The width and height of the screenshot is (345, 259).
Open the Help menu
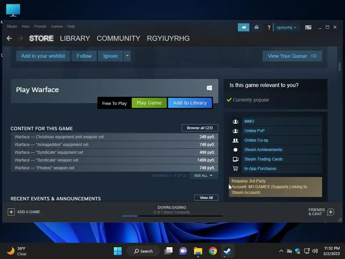tap(71, 26)
